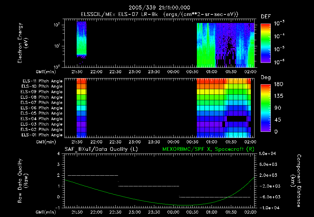Click the 6.0e+03 distance axis label
The width and height of the screenshot is (314, 217).
(x=268, y=164)
